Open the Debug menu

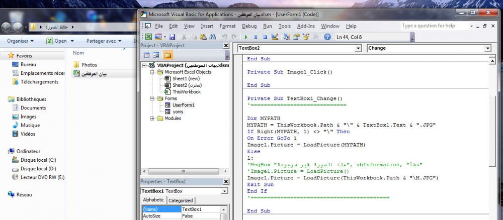pos(249,26)
